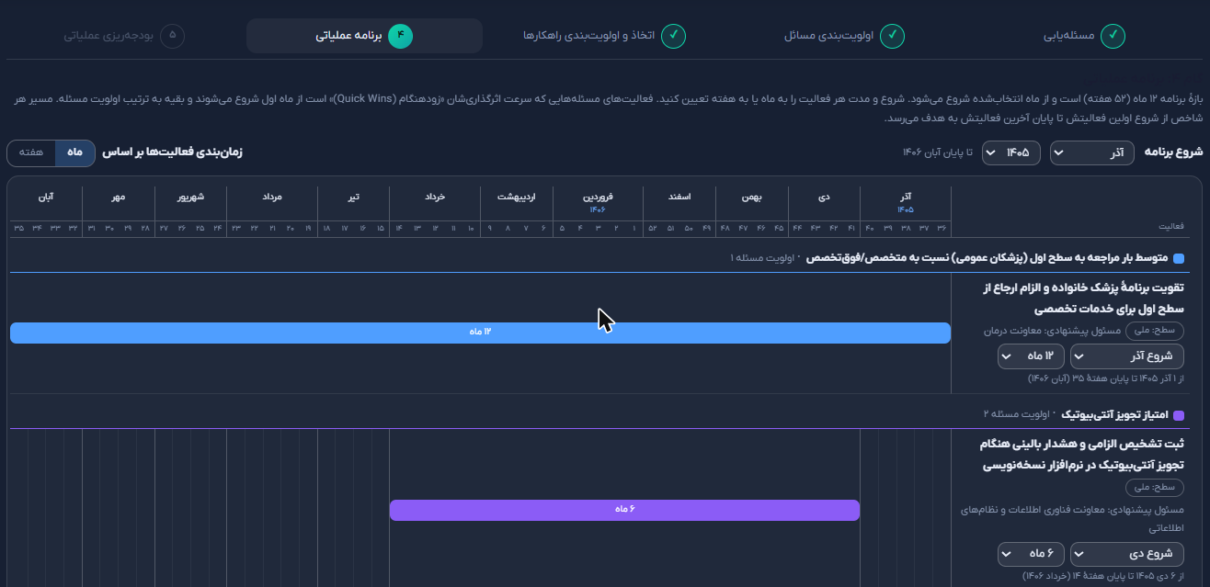1210x587 pixels.
Task: Go to اتخاذ و اولویت‌بندی راهکارها step
Action: (x=605, y=36)
